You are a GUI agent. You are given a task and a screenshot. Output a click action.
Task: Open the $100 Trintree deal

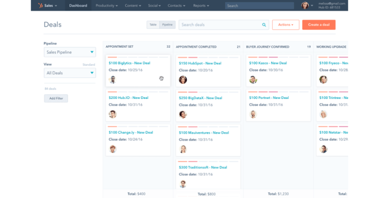[334, 98]
